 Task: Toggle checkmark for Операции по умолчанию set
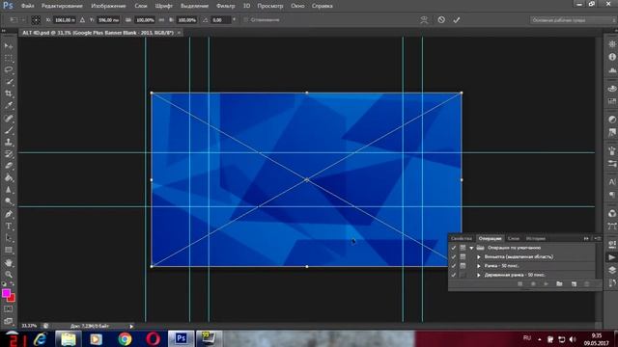[x=454, y=248]
